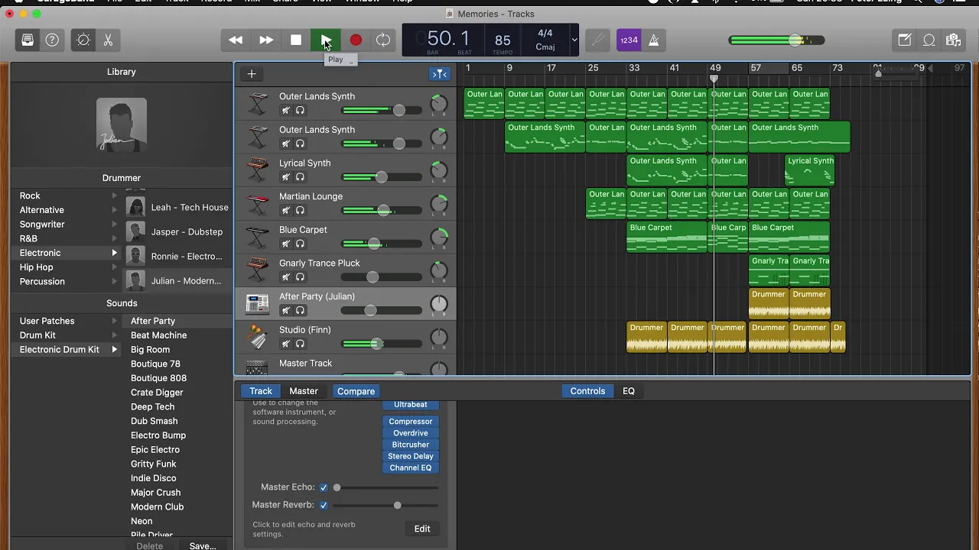
Task: Solo the Blue Carpet track
Action: click(300, 244)
